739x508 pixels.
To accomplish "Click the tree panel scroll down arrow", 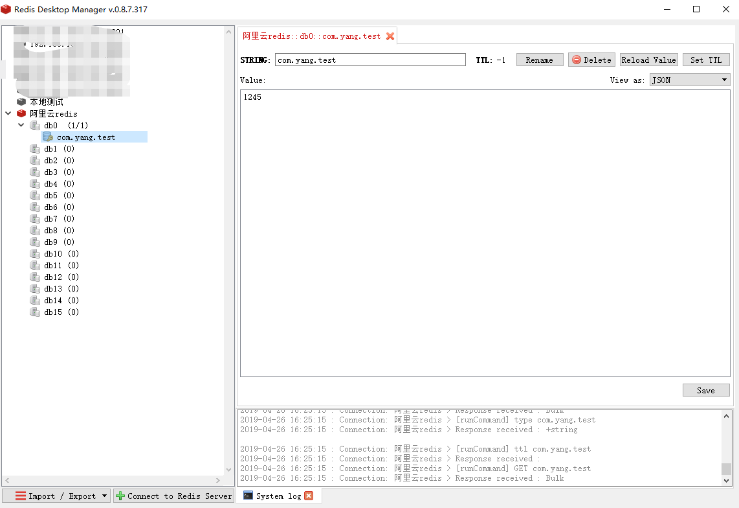I will tap(228, 469).
